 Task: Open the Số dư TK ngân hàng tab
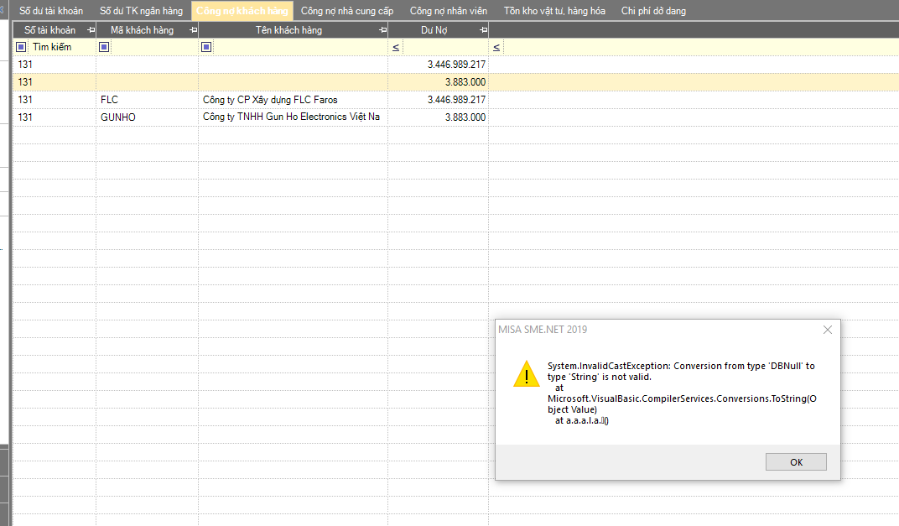click(x=141, y=11)
